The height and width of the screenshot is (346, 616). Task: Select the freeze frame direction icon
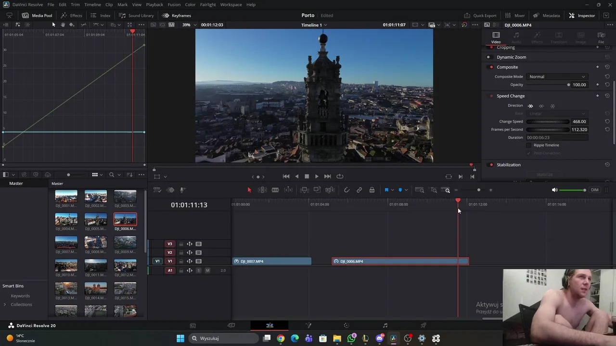[x=552, y=106]
